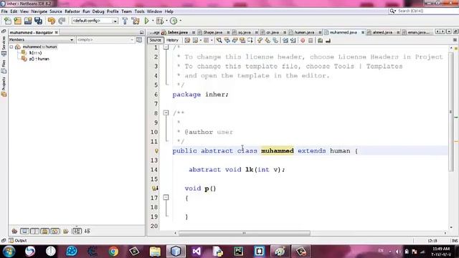Image resolution: width=459 pixels, height=258 pixels.
Task: Select the p() : human member in Navigator
Action: tap(39, 59)
